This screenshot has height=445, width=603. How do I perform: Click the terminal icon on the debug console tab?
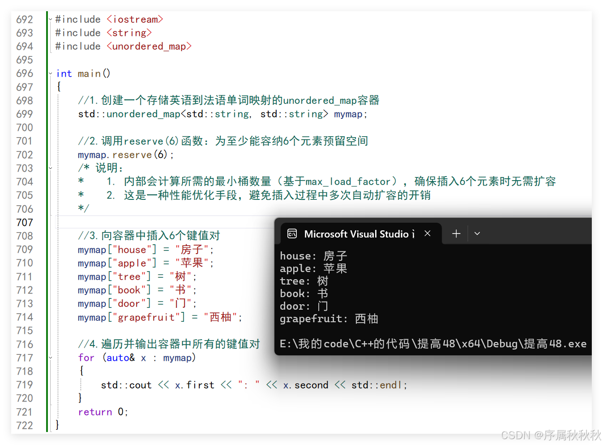pos(291,233)
